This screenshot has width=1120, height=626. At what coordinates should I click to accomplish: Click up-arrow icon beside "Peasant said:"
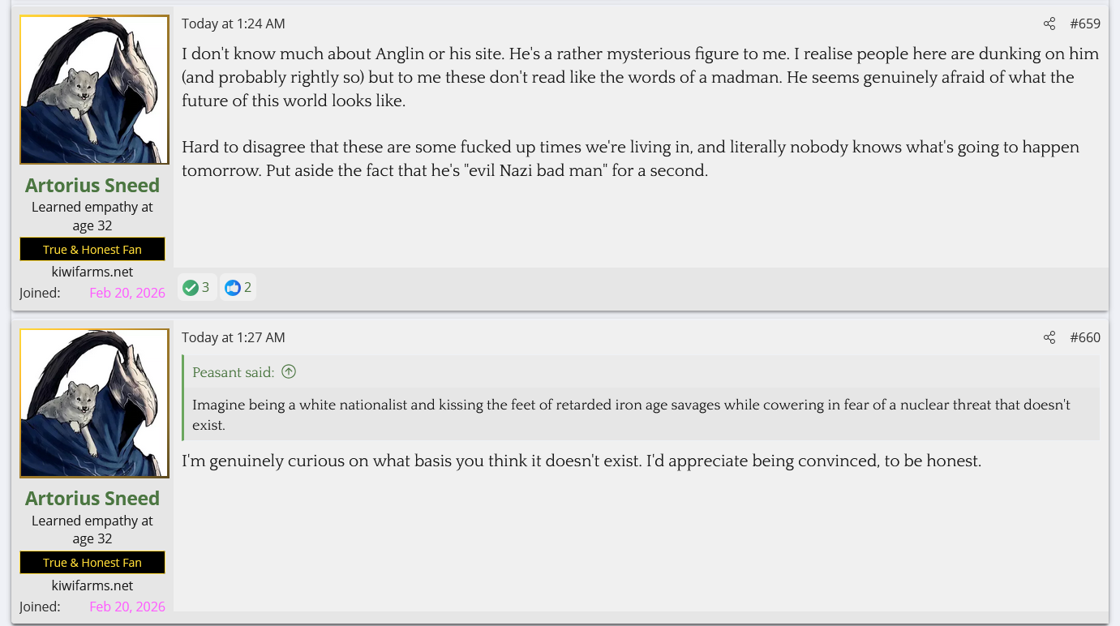(289, 372)
